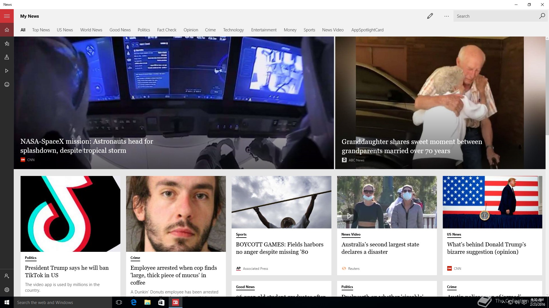Open the Donald Trump bizarre suggestion headline
This screenshot has width=549, height=308.
click(x=486, y=248)
